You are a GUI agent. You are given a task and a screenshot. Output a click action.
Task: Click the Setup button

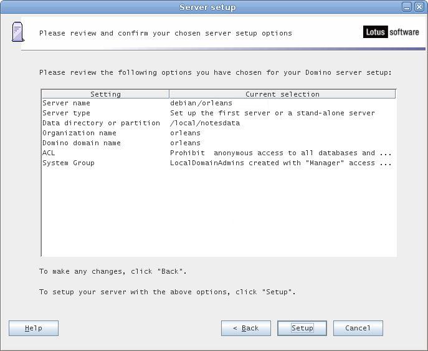pyautogui.click(x=302, y=328)
